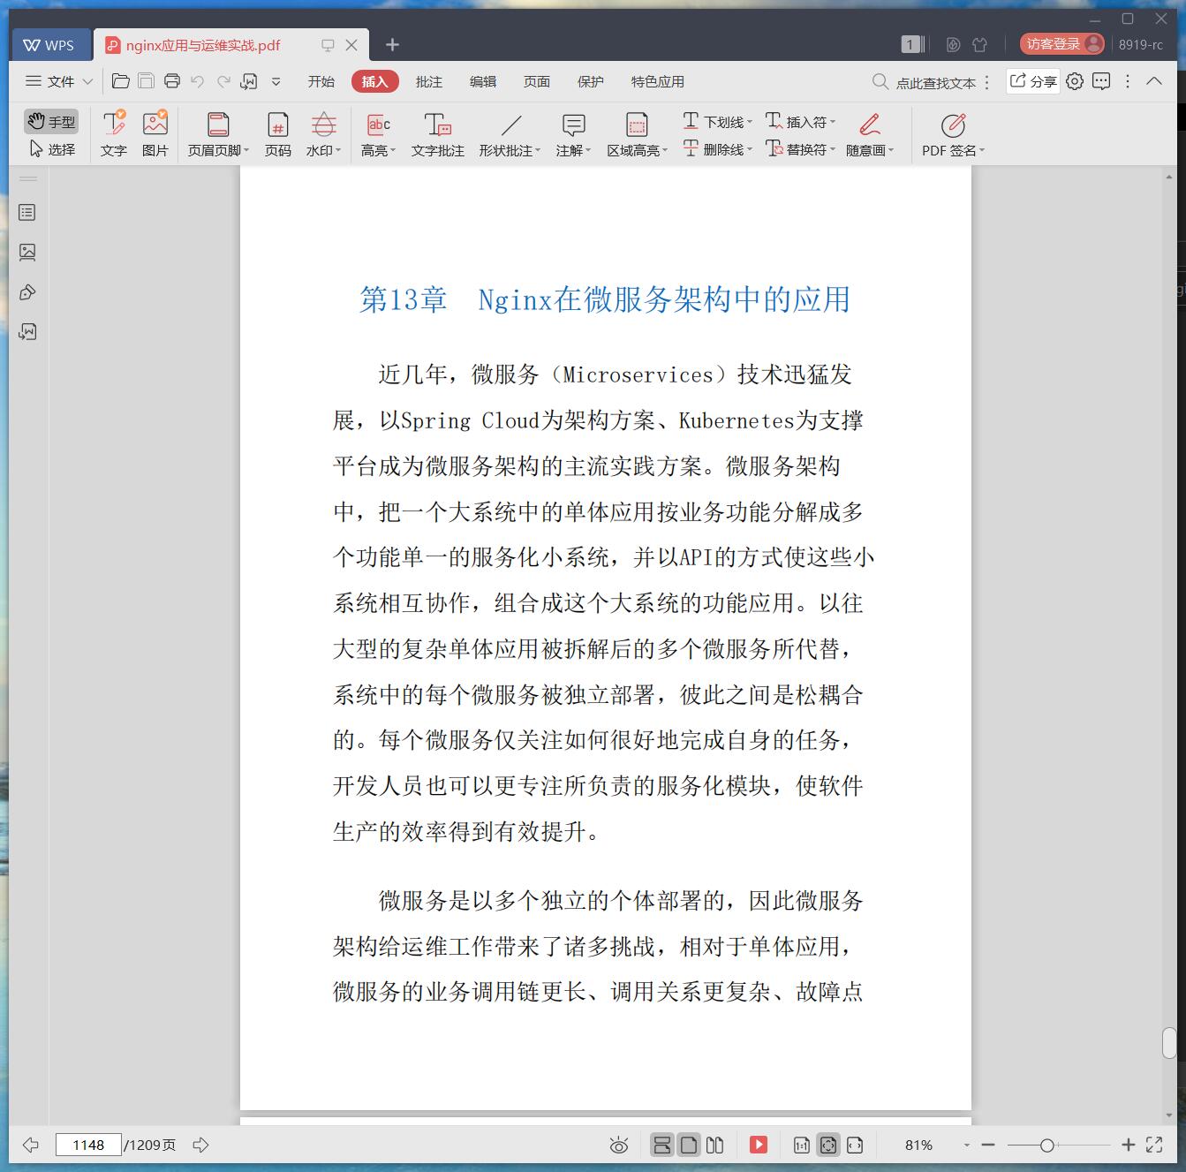Screen dimensions: 1186x1172
Task: Collapse the ribbon with chevron
Action: [x=1153, y=81]
